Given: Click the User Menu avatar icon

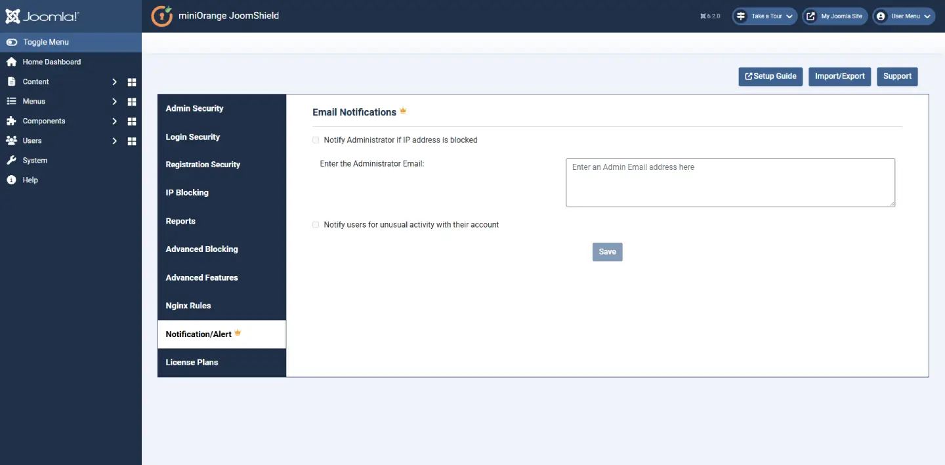Looking at the screenshot, I should tap(881, 16).
